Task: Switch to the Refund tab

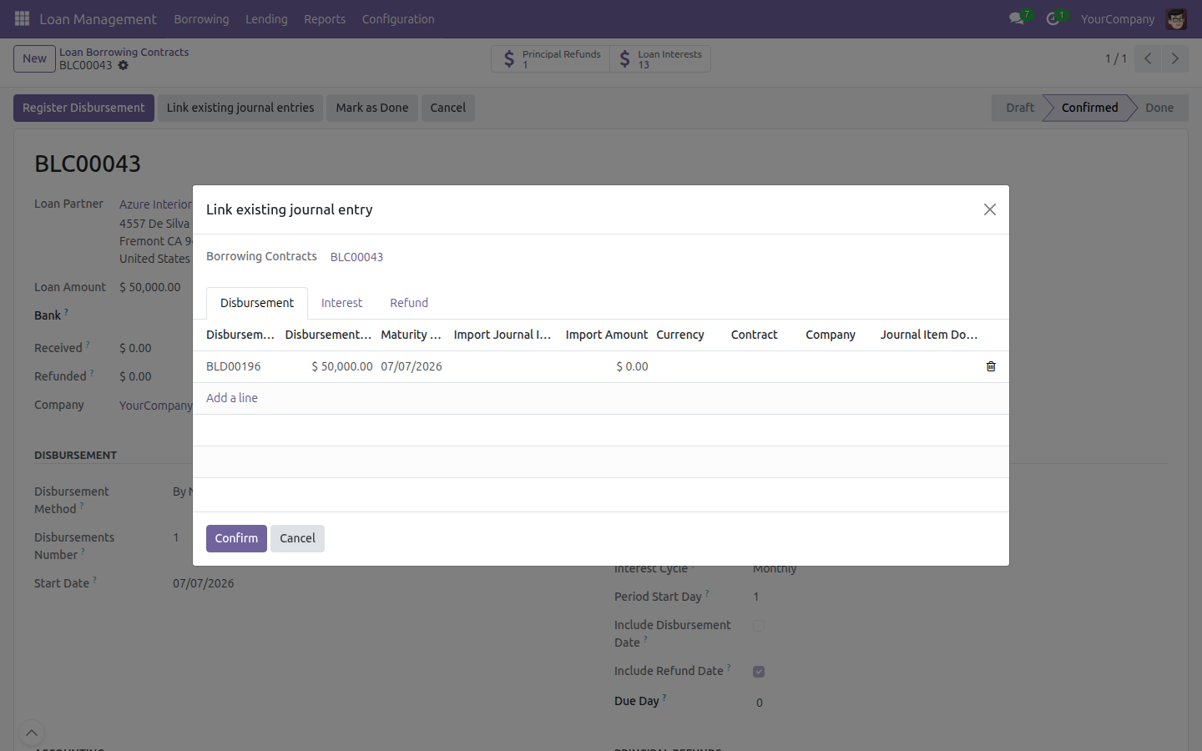Action: click(409, 303)
